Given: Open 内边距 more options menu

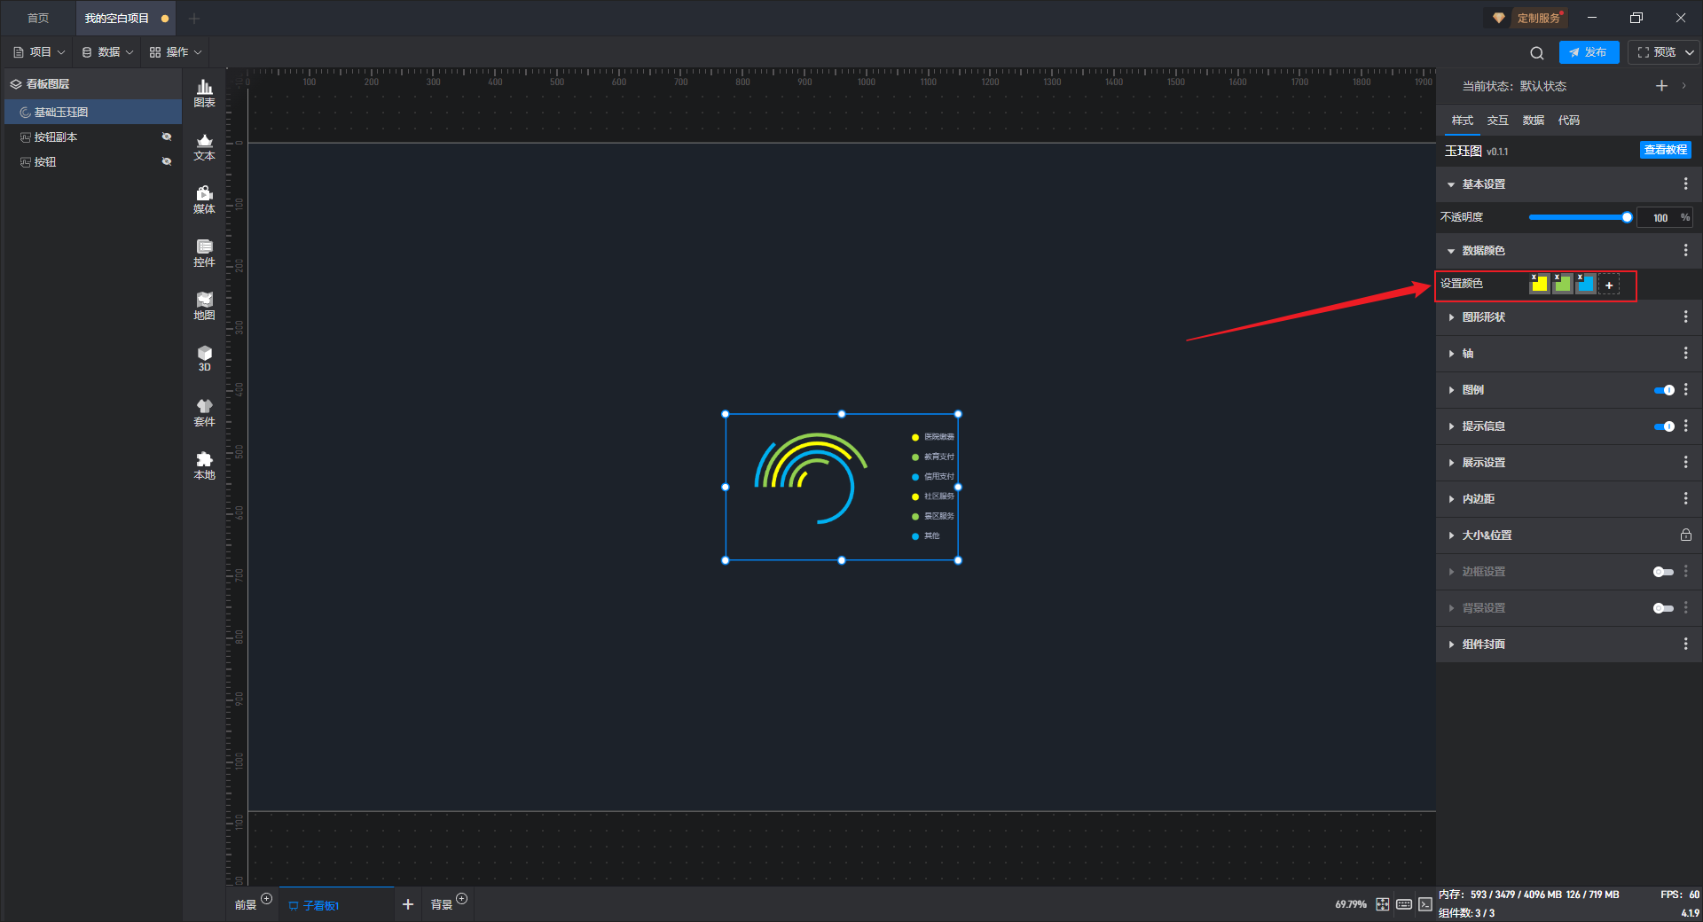Looking at the screenshot, I should (1685, 498).
